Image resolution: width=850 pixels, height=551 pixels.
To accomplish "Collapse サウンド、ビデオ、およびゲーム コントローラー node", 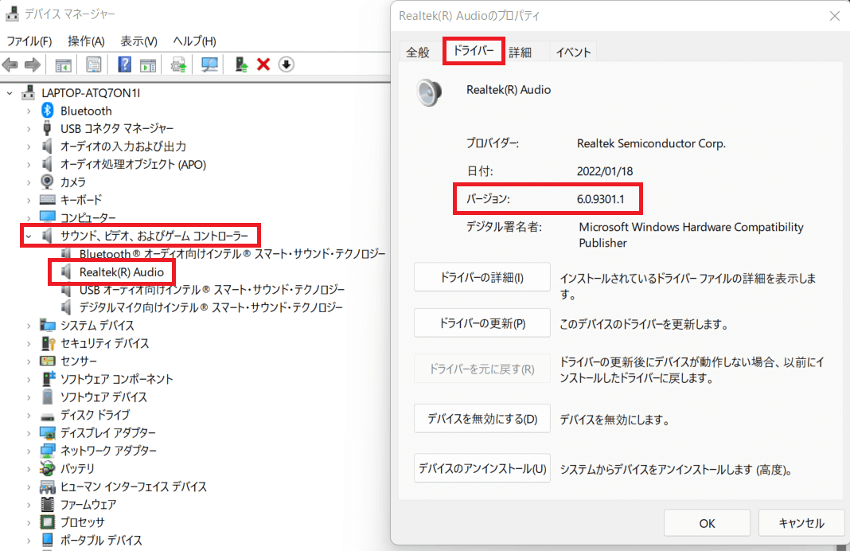I will 29,236.
